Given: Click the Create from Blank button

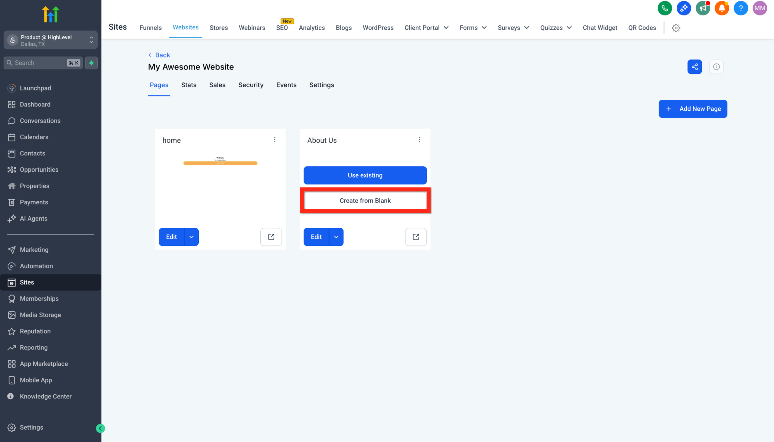Looking at the screenshot, I should 365,200.
